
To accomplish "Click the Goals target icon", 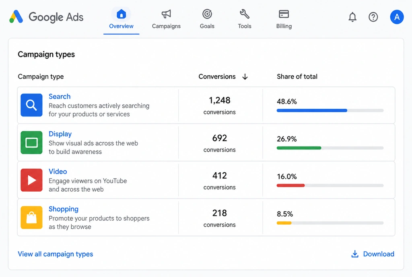I will point(207,14).
